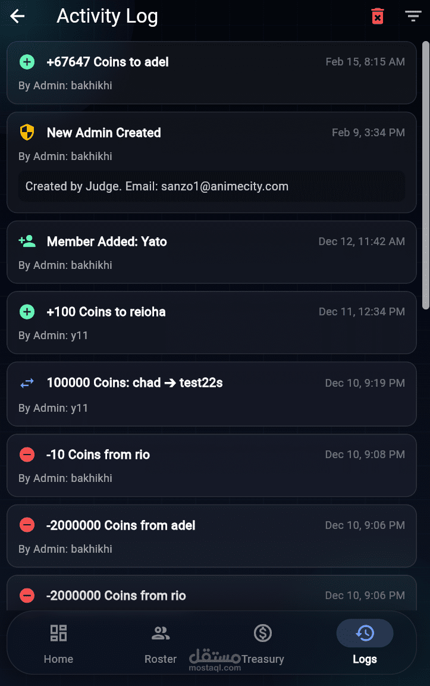Image resolution: width=430 pixels, height=686 pixels.
Task: Go to the Treasury tab
Action: (x=262, y=644)
